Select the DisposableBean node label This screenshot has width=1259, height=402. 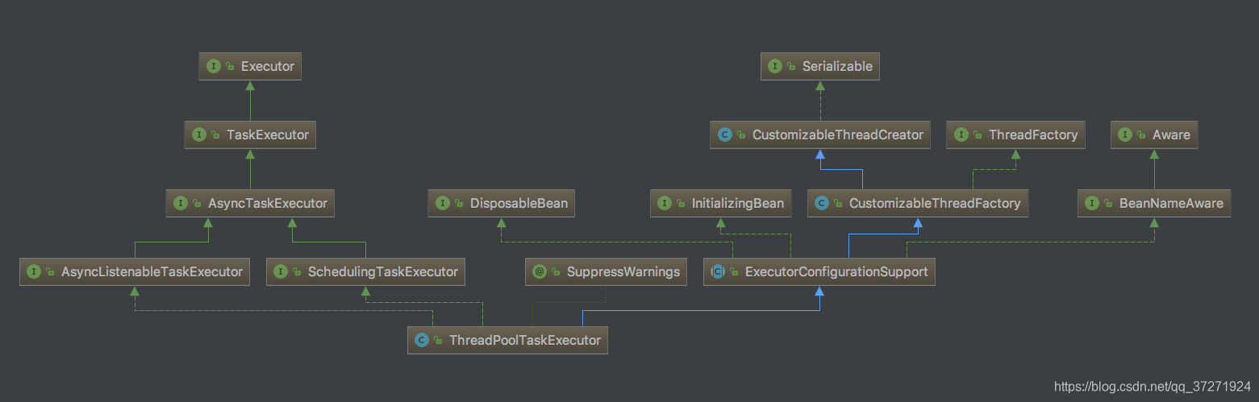[x=519, y=203]
